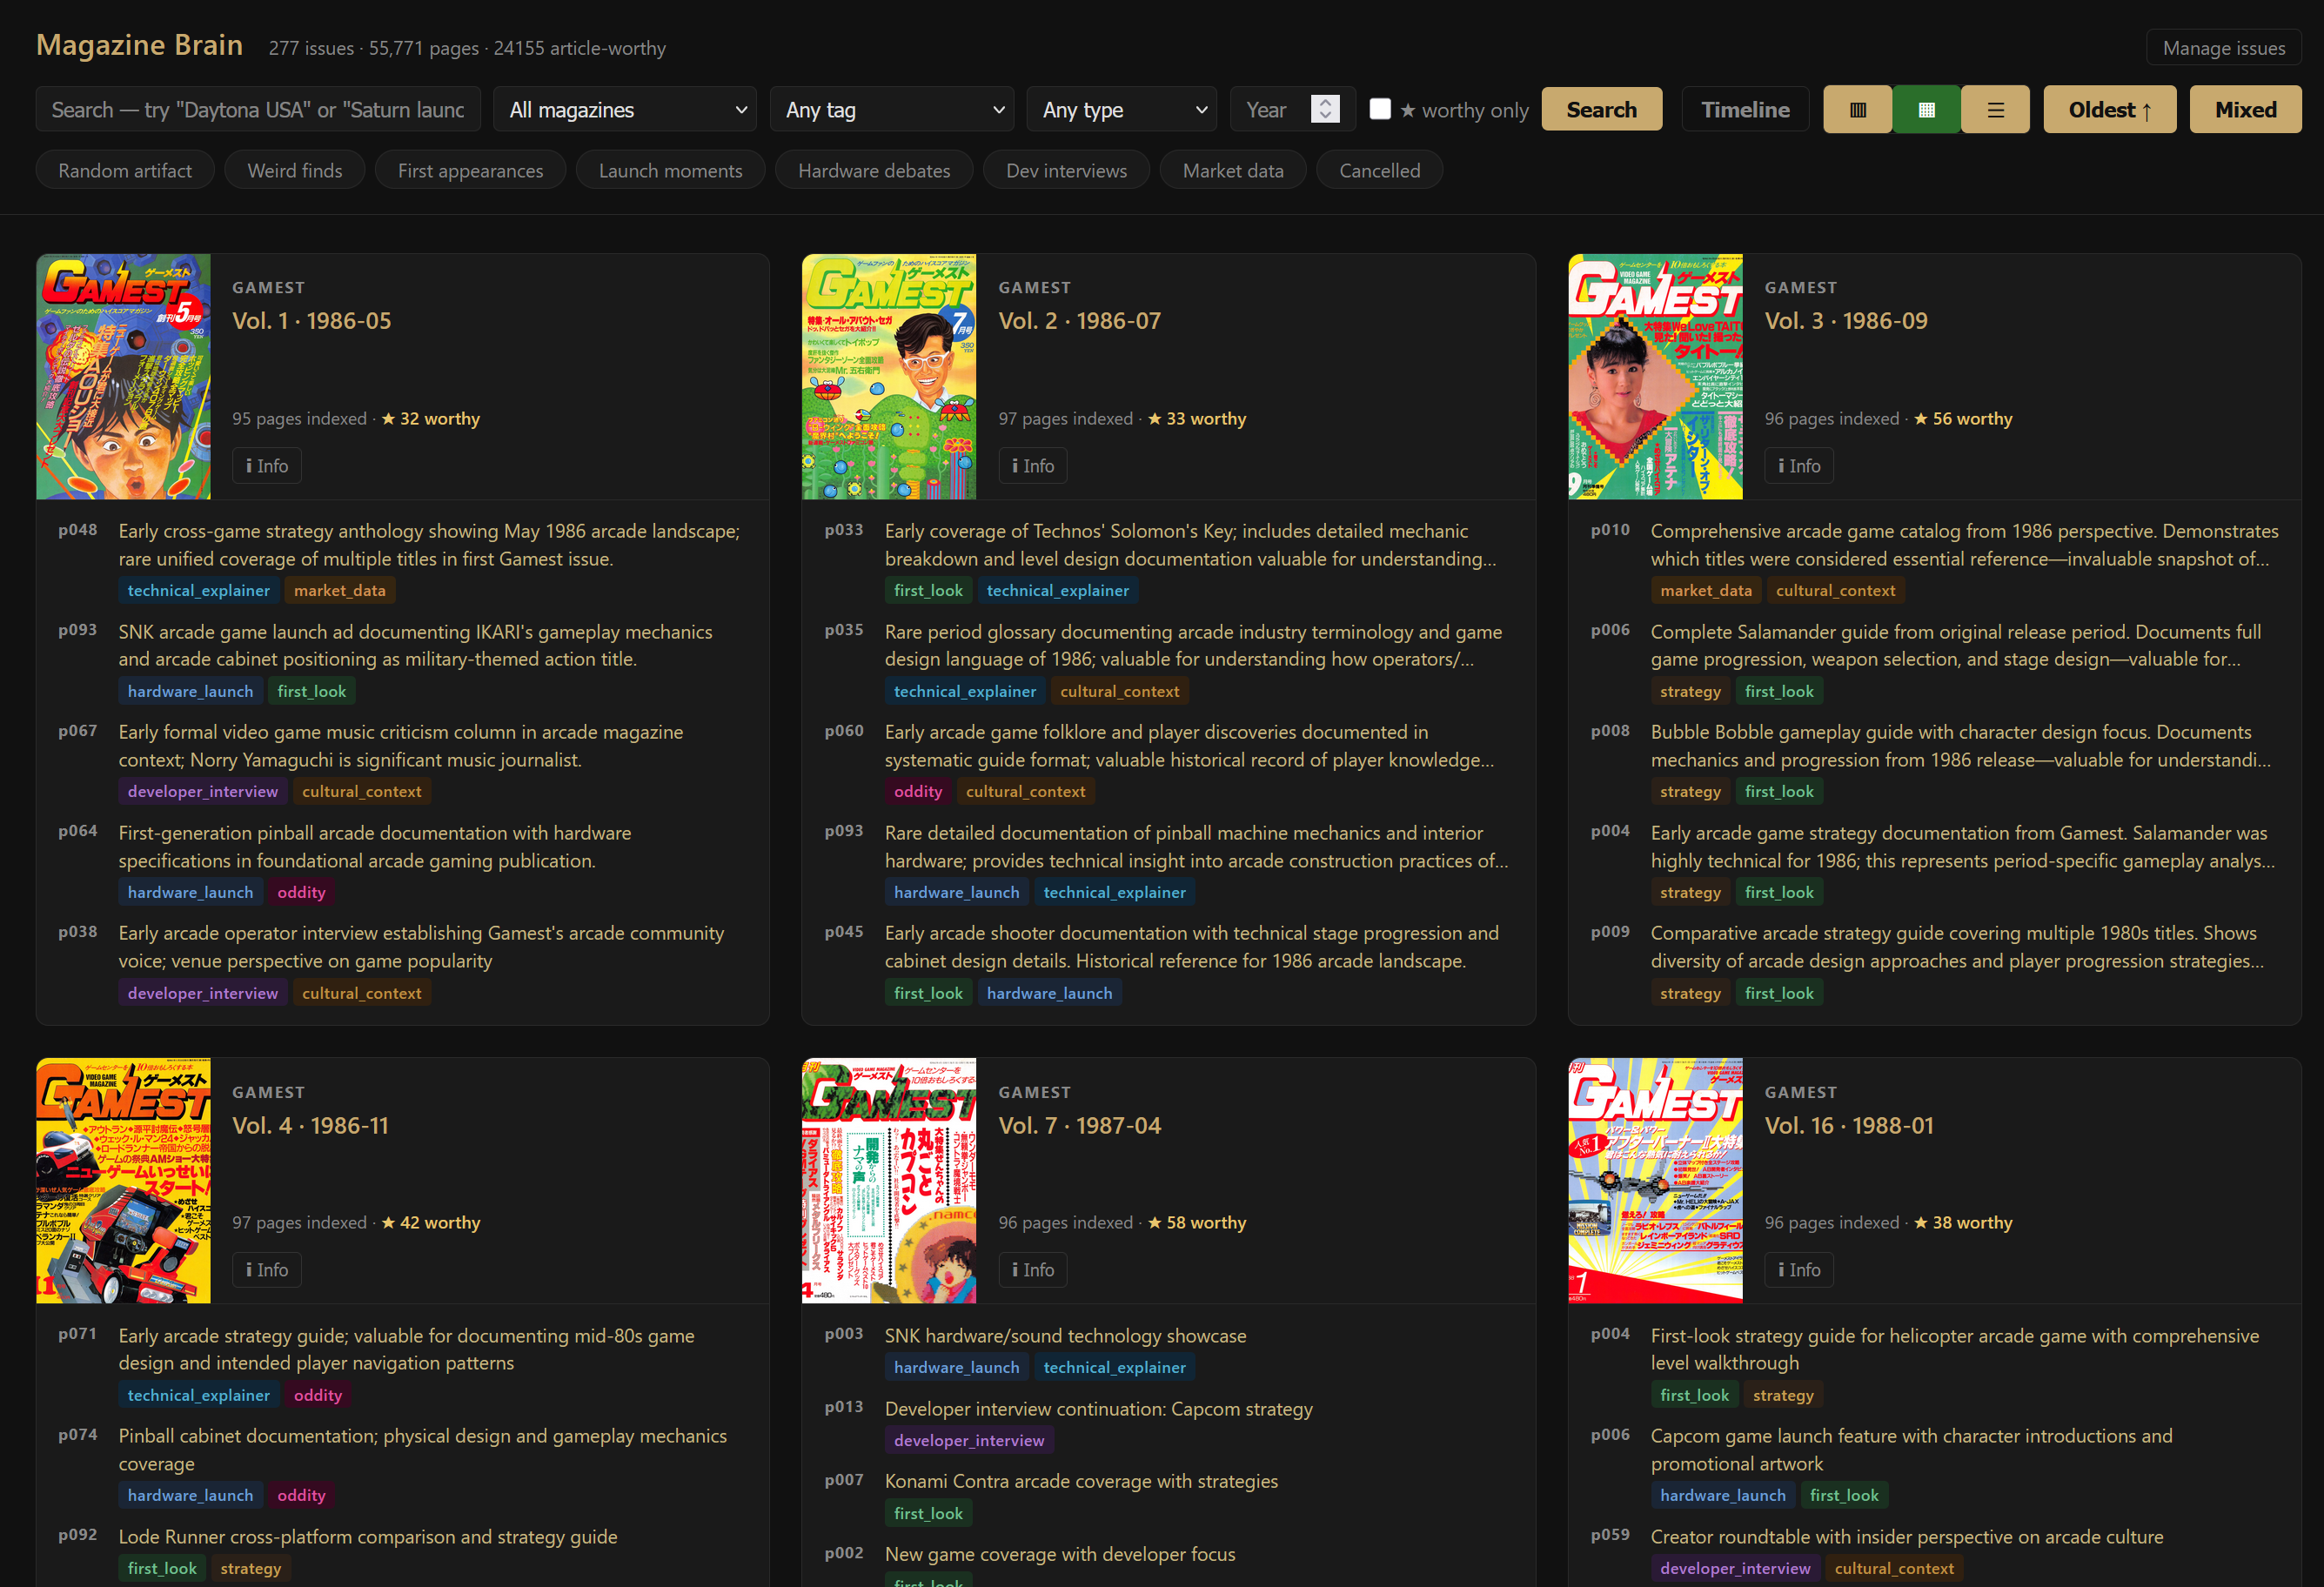Select the grid view icon

point(1926,110)
